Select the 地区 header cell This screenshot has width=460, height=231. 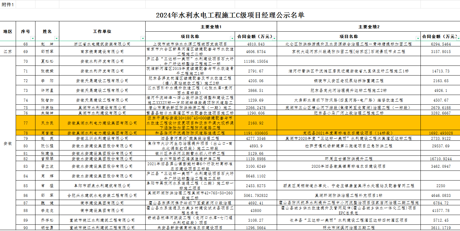(x=8, y=31)
